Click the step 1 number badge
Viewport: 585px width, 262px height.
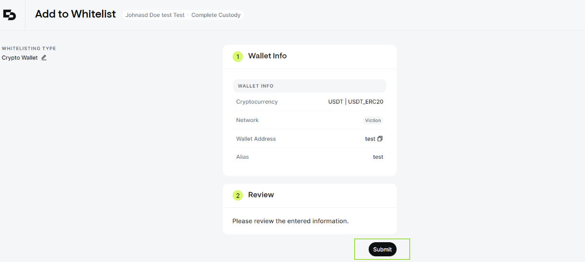point(237,57)
